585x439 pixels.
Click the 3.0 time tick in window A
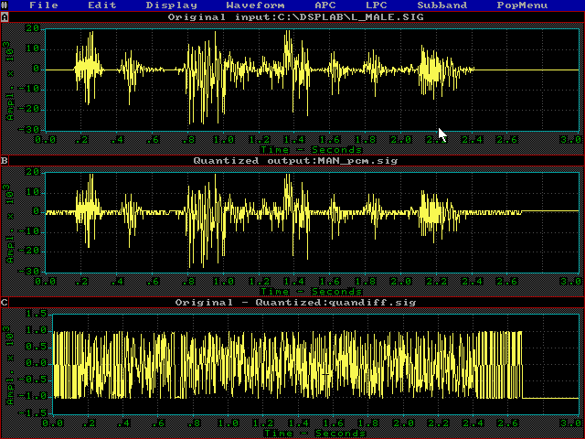pyautogui.click(x=570, y=140)
